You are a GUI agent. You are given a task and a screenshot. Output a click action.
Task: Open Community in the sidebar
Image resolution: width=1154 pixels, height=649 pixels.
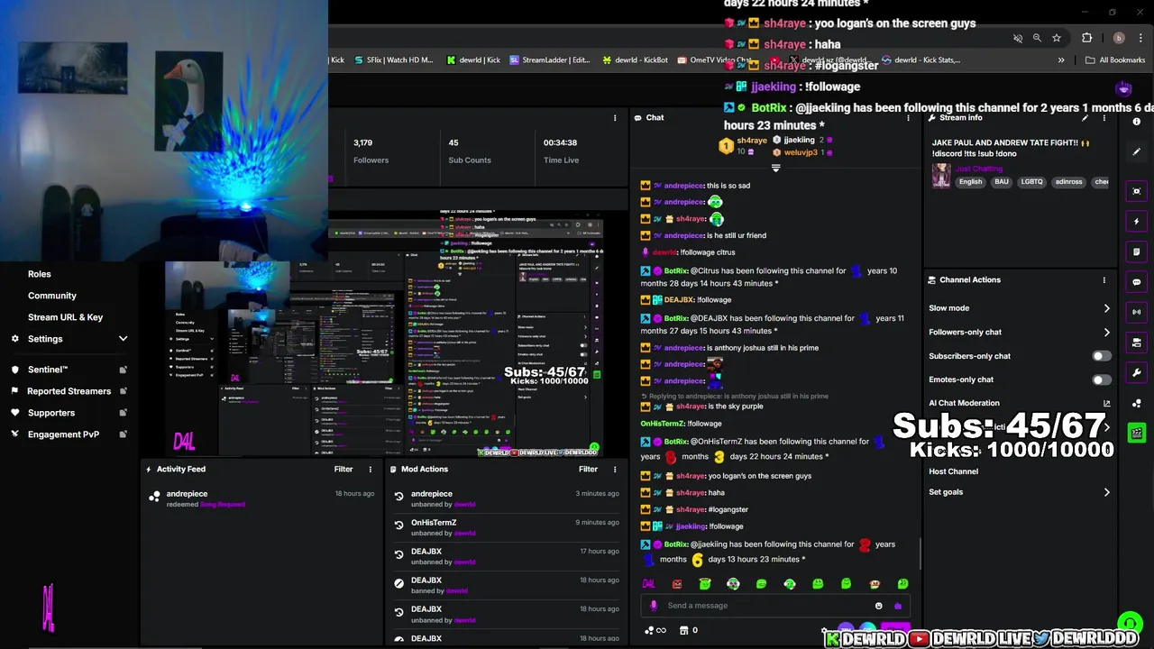[52, 296]
